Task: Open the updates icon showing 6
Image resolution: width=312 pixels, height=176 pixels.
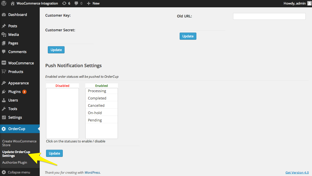Action: [x=64, y=4]
